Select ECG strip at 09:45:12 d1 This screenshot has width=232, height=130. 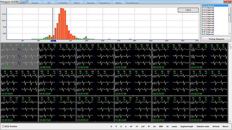click(x=57, y=109)
